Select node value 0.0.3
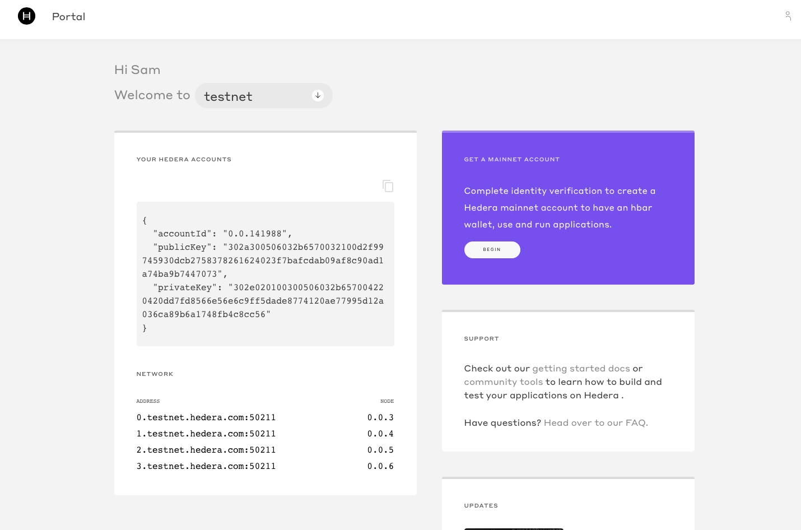The image size is (801, 530). click(381, 417)
